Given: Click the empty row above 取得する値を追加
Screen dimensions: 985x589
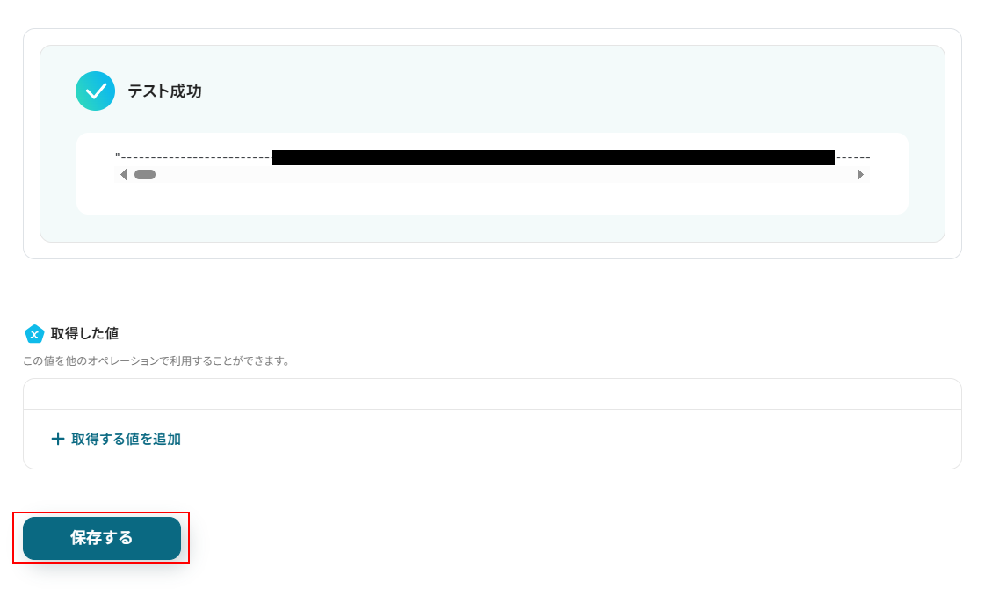Looking at the screenshot, I should (x=492, y=394).
